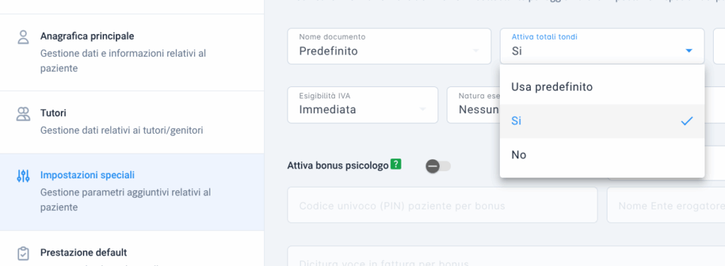725x266 pixels.
Task: Toggle the Attiva bonus psicologo switch
Action: pyautogui.click(x=438, y=166)
